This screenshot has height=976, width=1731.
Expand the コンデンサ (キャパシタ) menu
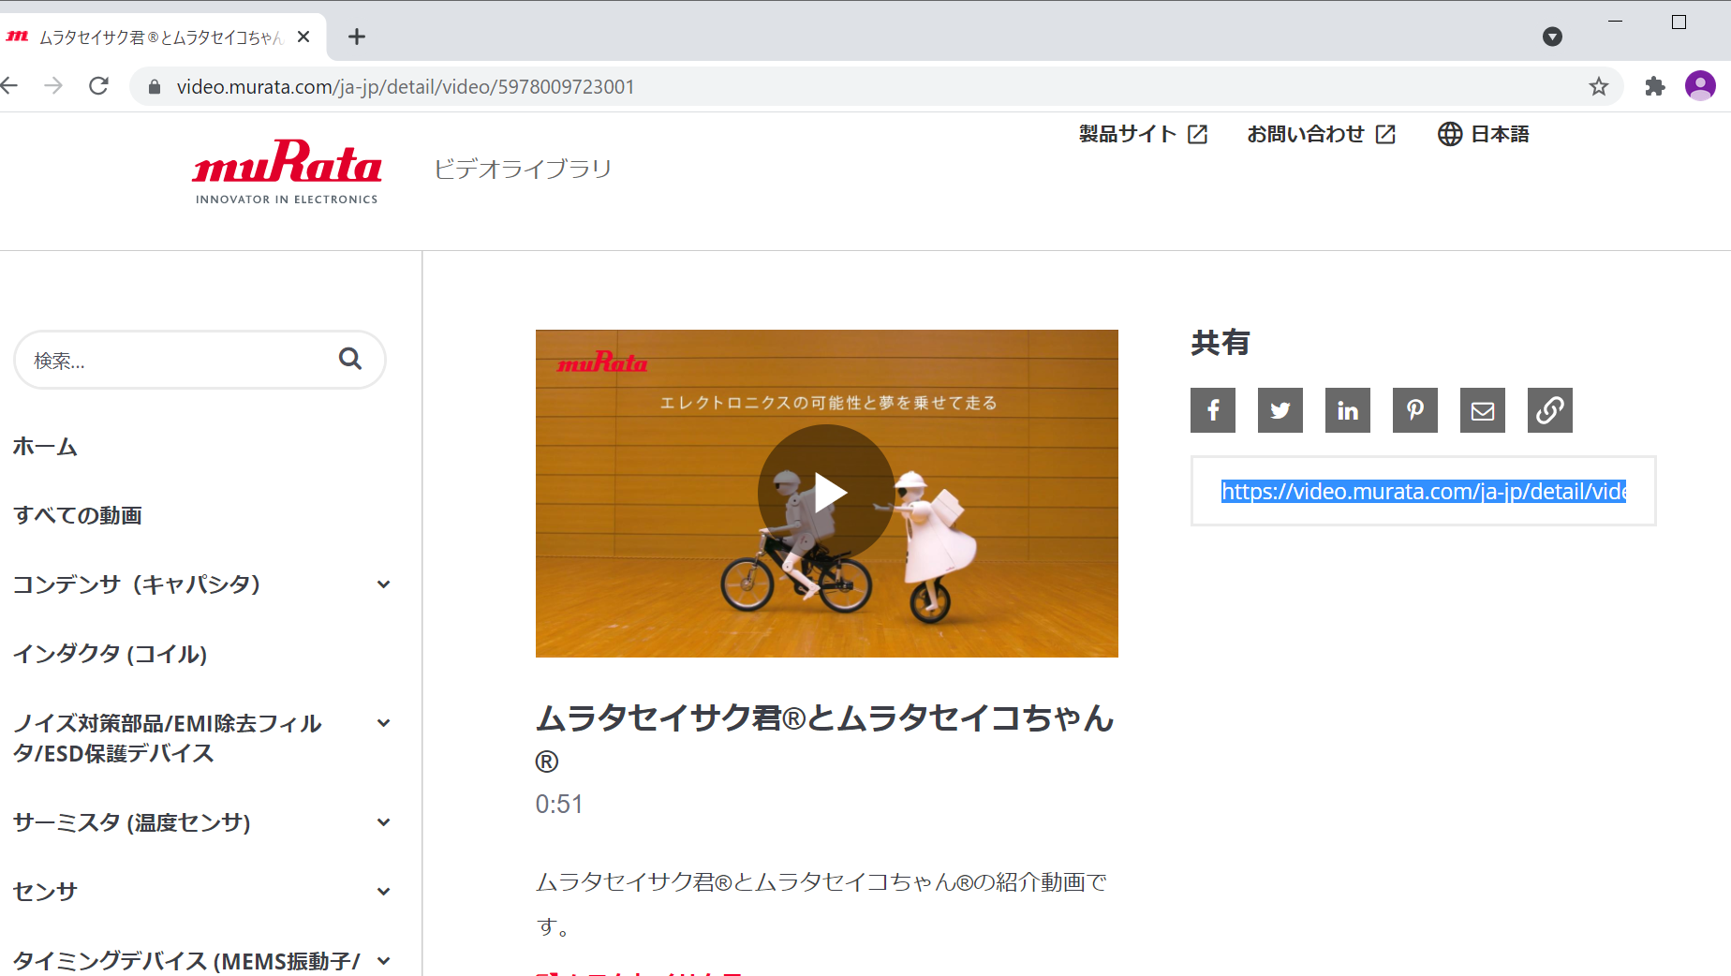click(x=383, y=584)
